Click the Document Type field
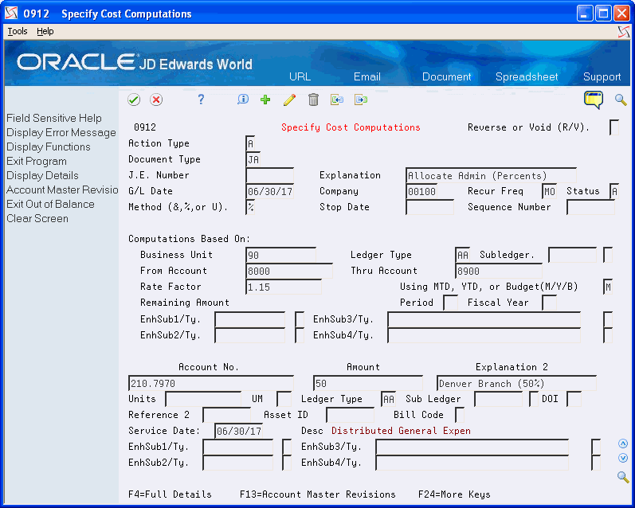635x508 pixels. click(253, 159)
